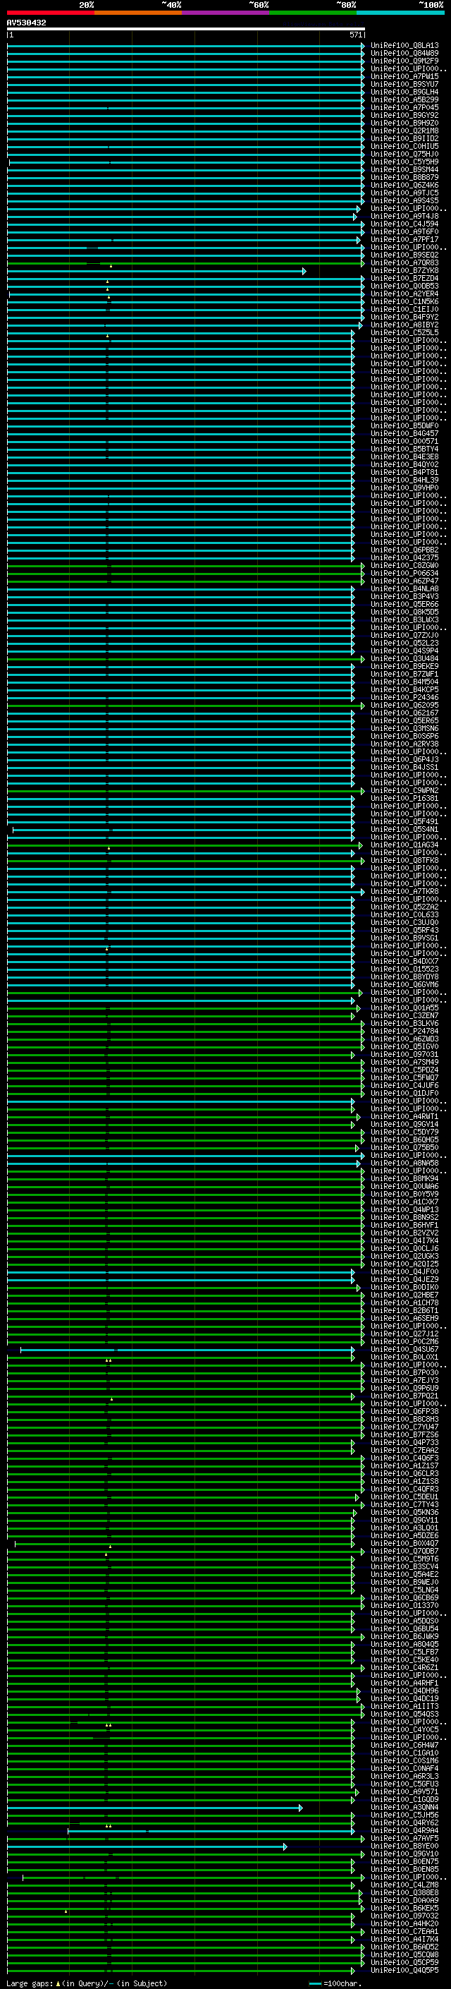The image size is (451, 1989).
Task: Click the cyan ~100% identity color bar
Action: [x=400, y=13]
